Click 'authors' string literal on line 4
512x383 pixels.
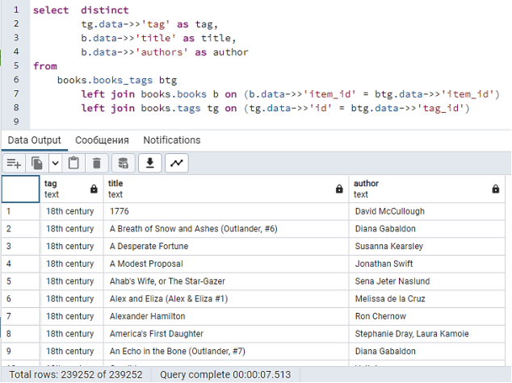(x=162, y=52)
